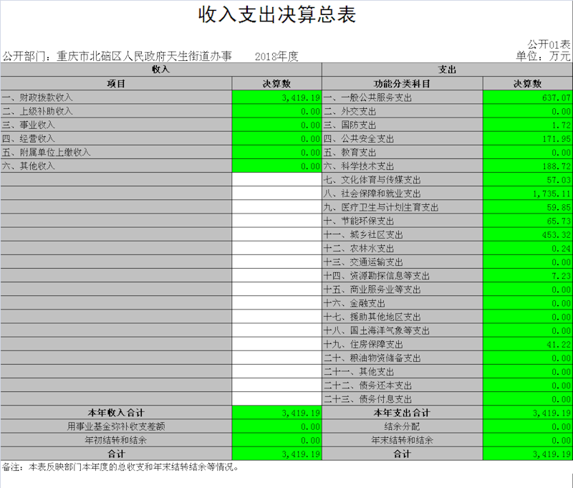Click the 十九、住房保障支出 cell
The height and width of the screenshot is (488, 573).
click(403, 345)
